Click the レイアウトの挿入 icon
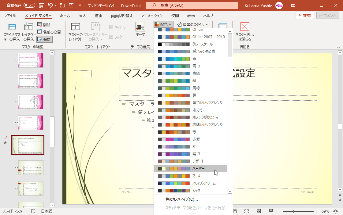Image resolution: width=343 pixels, height=215 pixels. (28, 32)
